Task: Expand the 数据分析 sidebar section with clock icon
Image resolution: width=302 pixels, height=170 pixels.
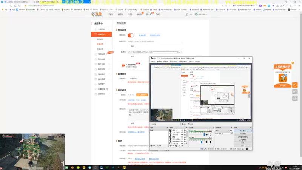Action: [x=101, y=69]
